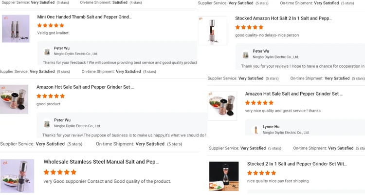Click star rating under Wholesale Stainless Steel title
365x195 pixels.
click(60, 172)
